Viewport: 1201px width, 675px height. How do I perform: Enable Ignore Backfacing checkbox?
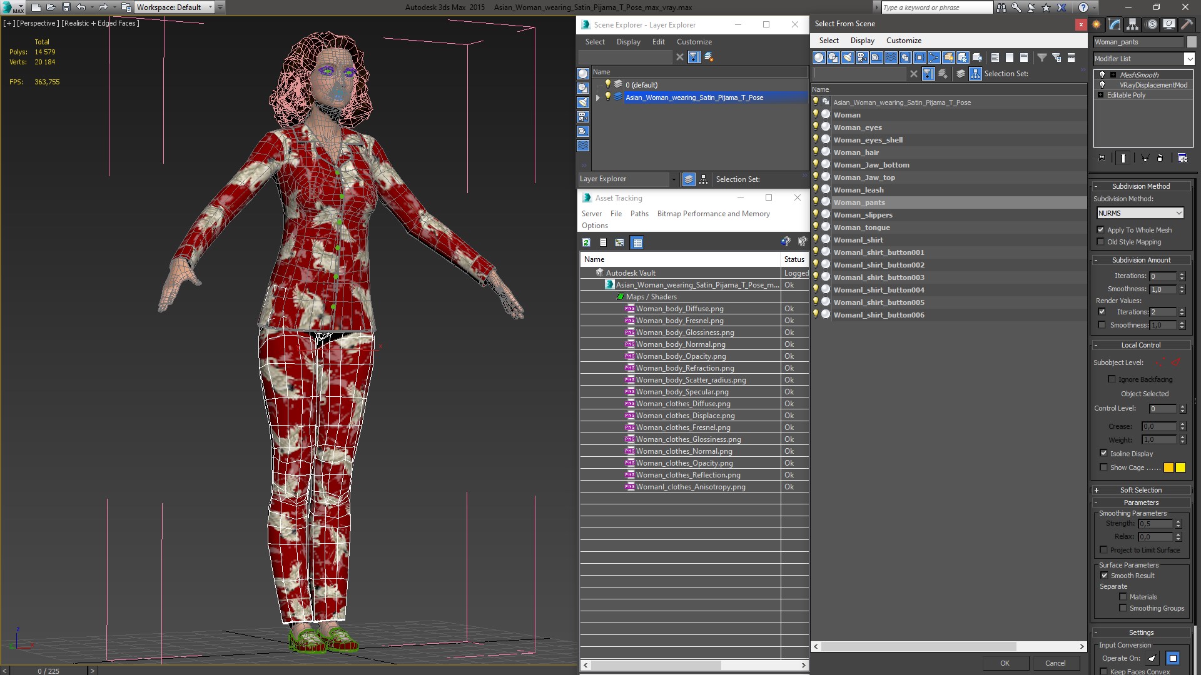[1112, 379]
